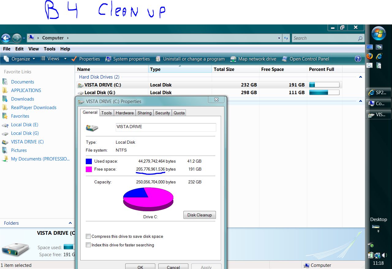Open the Help menu

click(65, 49)
